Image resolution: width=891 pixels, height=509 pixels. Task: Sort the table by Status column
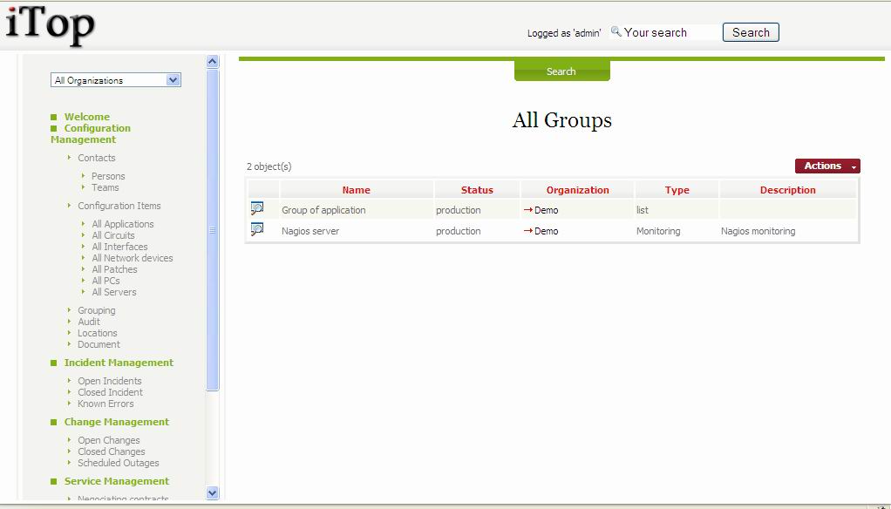[x=477, y=190]
